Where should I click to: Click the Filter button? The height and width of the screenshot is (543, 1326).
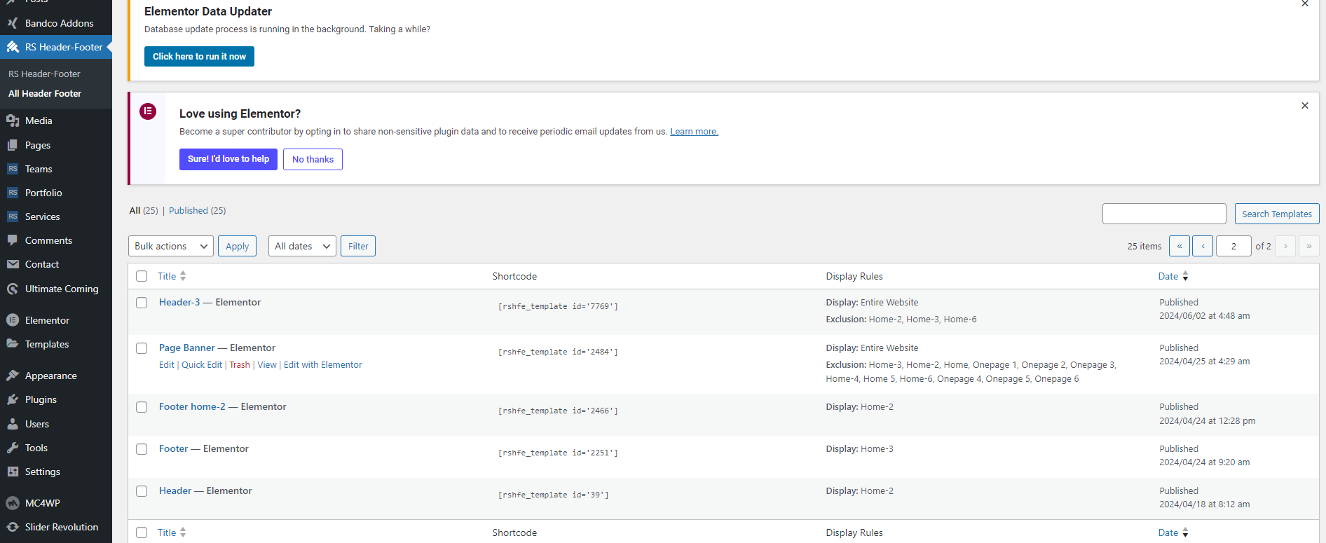[x=358, y=246]
